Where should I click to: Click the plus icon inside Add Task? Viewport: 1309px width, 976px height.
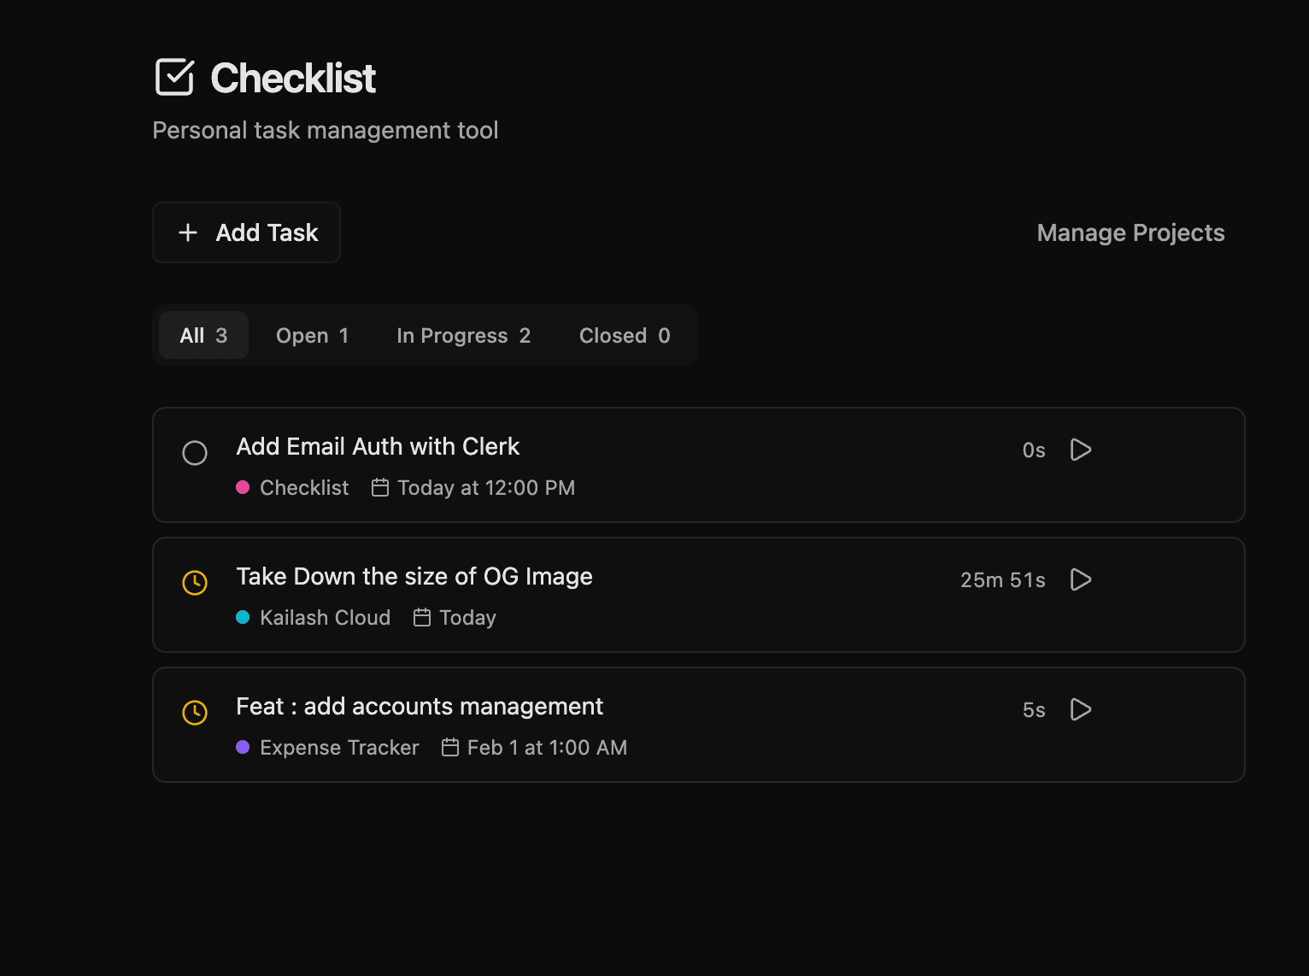pyautogui.click(x=188, y=232)
